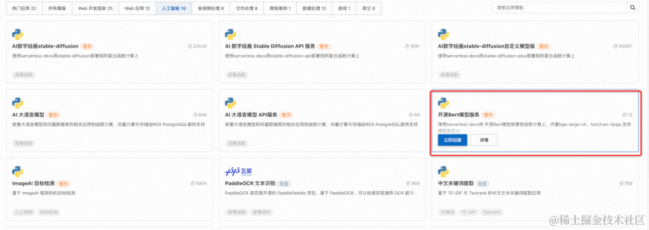Click the Python logo on 开源Bert模型服务 card
The height and width of the screenshot is (230, 649).
pyautogui.click(x=443, y=103)
